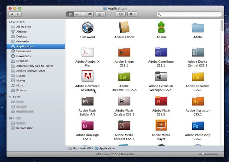
Task: Click the Finder search field
Action: [189, 14]
